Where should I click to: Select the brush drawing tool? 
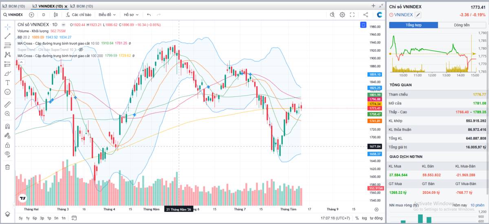click(7, 73)
